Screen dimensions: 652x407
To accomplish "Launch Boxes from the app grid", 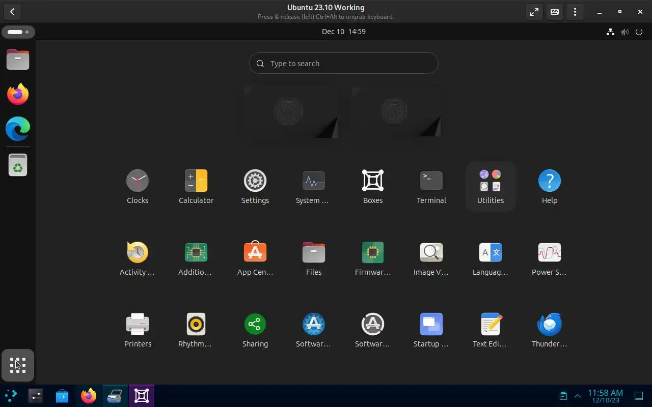I will (373, 187).
